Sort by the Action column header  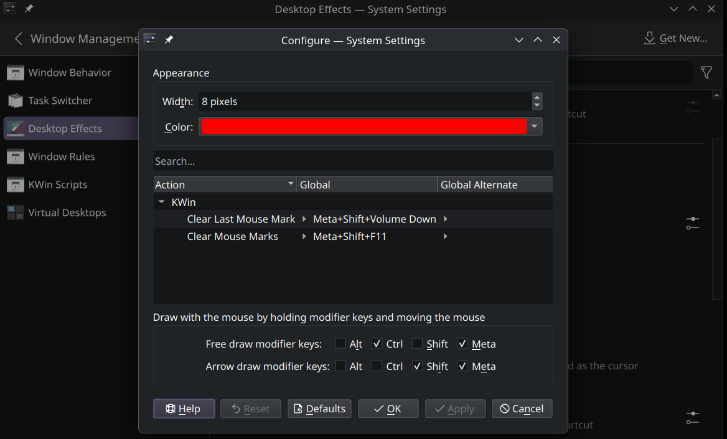(x=225, y=184)
